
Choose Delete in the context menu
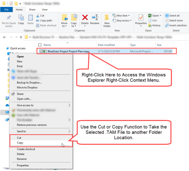pyautogui.click(x=21, y=154)
